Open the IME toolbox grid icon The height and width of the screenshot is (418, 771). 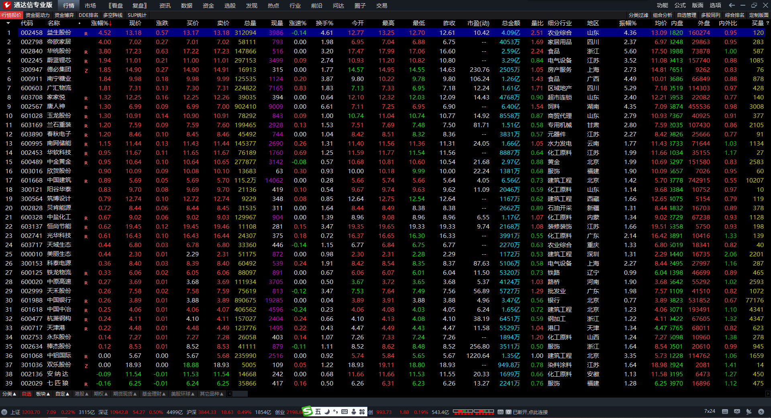tap(362, 412)
